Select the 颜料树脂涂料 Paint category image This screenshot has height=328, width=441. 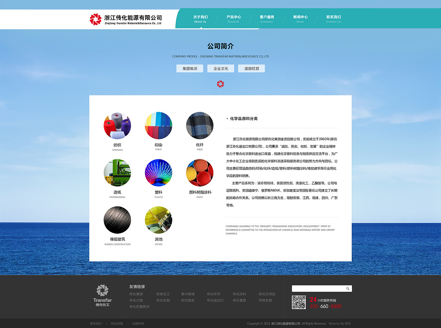pyautogui.click(x=200, y=173)
